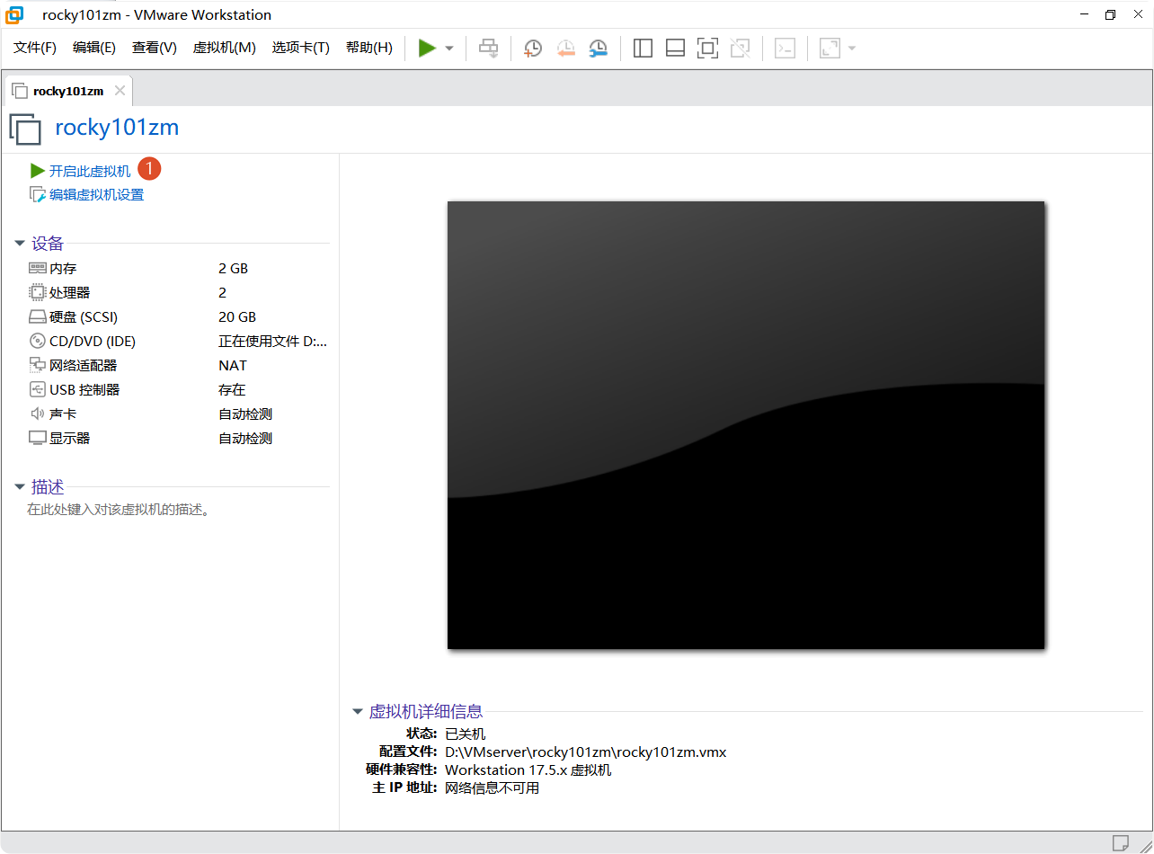Click the 显示器 display device icon

(37, 439)
